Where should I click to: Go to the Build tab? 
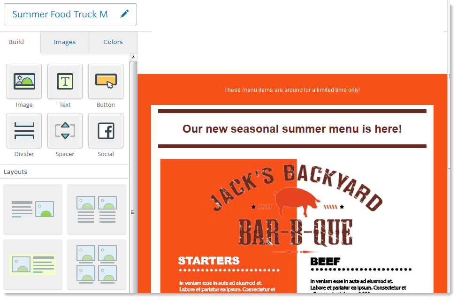tap(16, 42)
